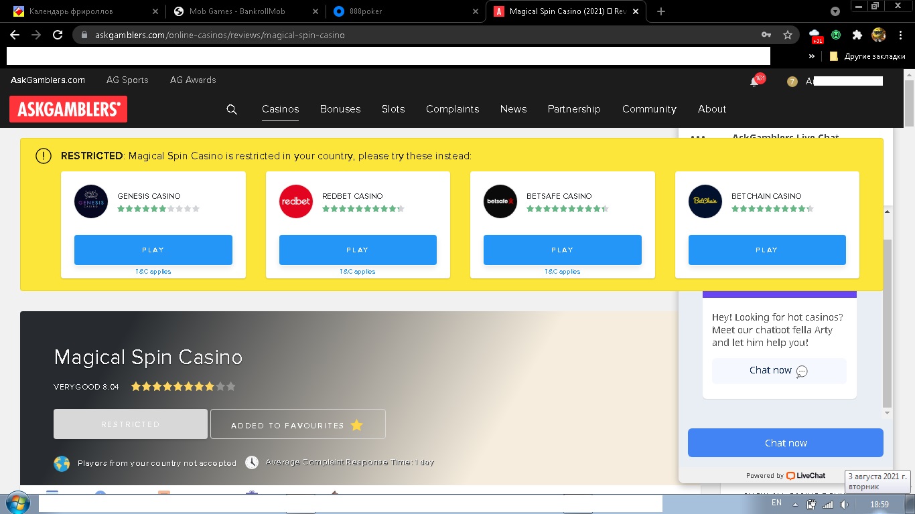Go to AG Awards link
This screenshot has width=915, height=514.
193,80
